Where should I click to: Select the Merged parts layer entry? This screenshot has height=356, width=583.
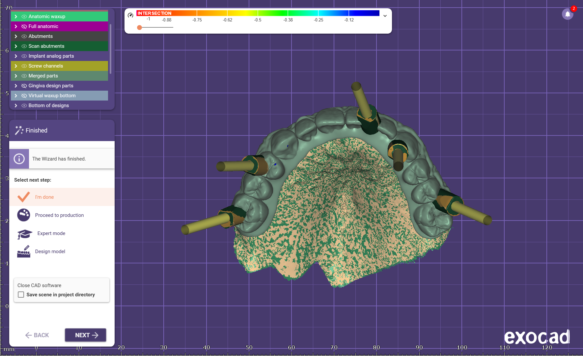coord(43,76)
